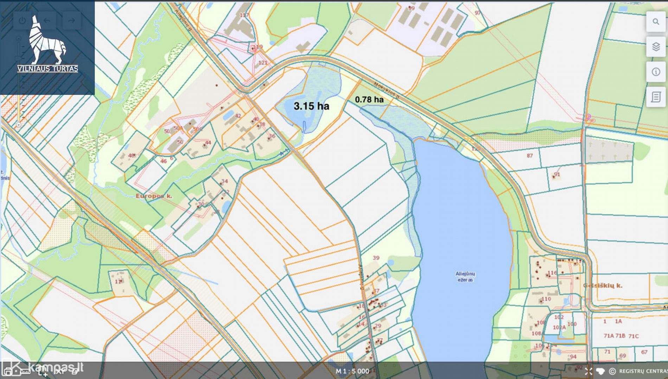This screenshot has width=668, height=379.
Task: Click zoom-out button below zoom slider
Action: point(19,125)
